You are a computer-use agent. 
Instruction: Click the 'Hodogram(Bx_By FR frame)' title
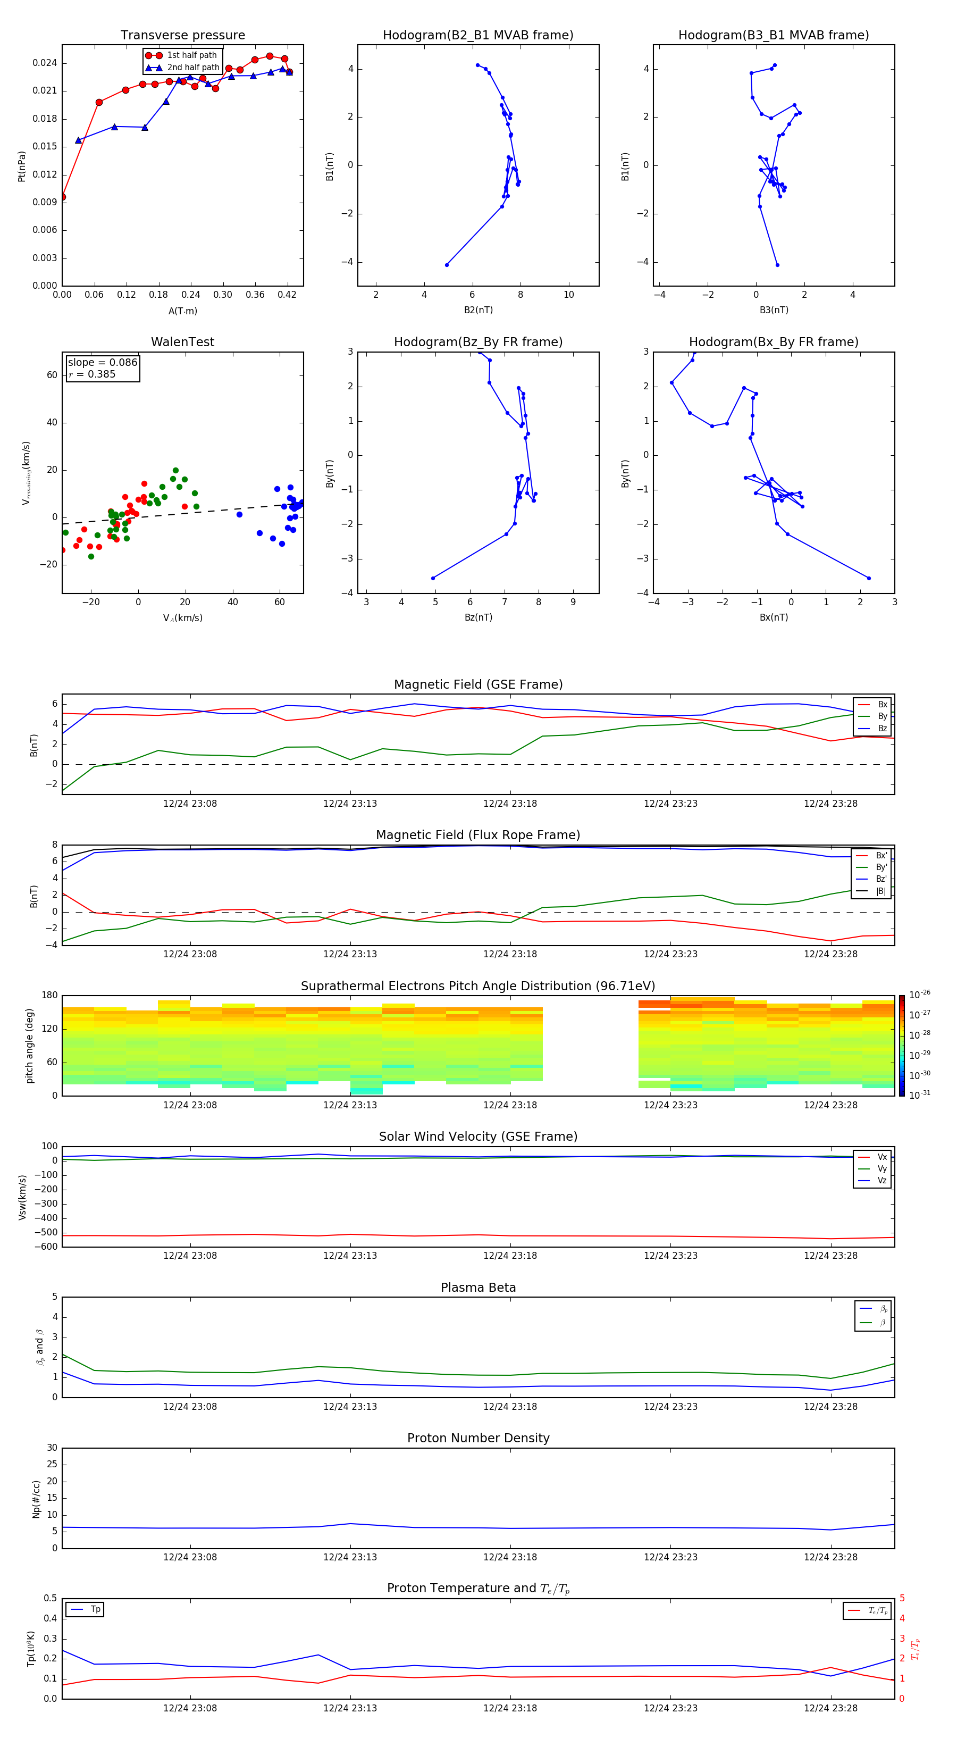(x=774, y=342)
